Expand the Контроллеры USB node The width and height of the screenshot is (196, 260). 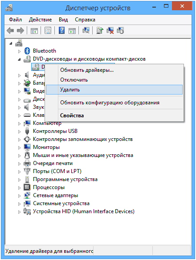tap(19, 132)
